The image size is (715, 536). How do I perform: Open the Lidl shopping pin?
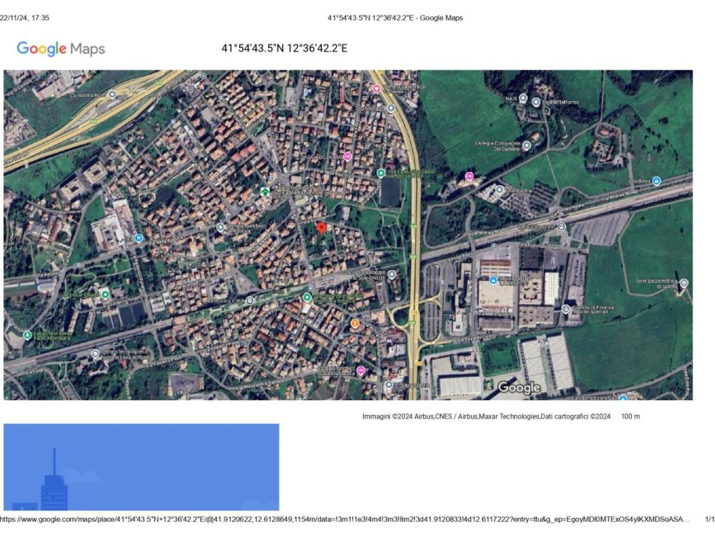139,238
